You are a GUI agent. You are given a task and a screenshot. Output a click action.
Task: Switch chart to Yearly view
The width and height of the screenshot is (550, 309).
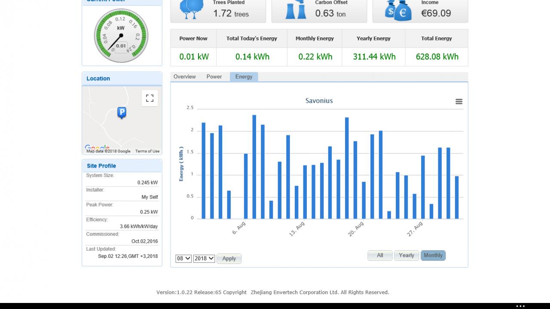(x=406, y=255)
